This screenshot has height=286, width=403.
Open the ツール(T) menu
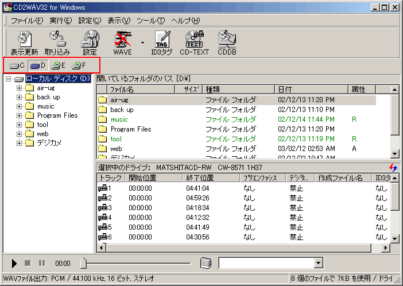pyautogui.click(x=150, y=20)
